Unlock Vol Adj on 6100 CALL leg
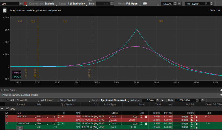The height and width of the screenshot is (130, 222). click(196, 120)
